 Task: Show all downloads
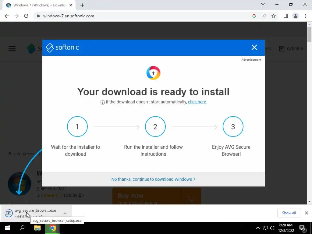point(289,213)
